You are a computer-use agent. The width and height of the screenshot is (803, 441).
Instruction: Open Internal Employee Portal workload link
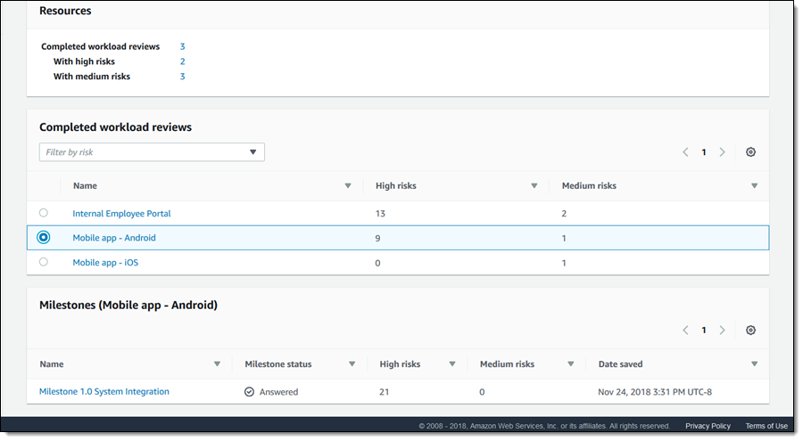pos(121,214)
